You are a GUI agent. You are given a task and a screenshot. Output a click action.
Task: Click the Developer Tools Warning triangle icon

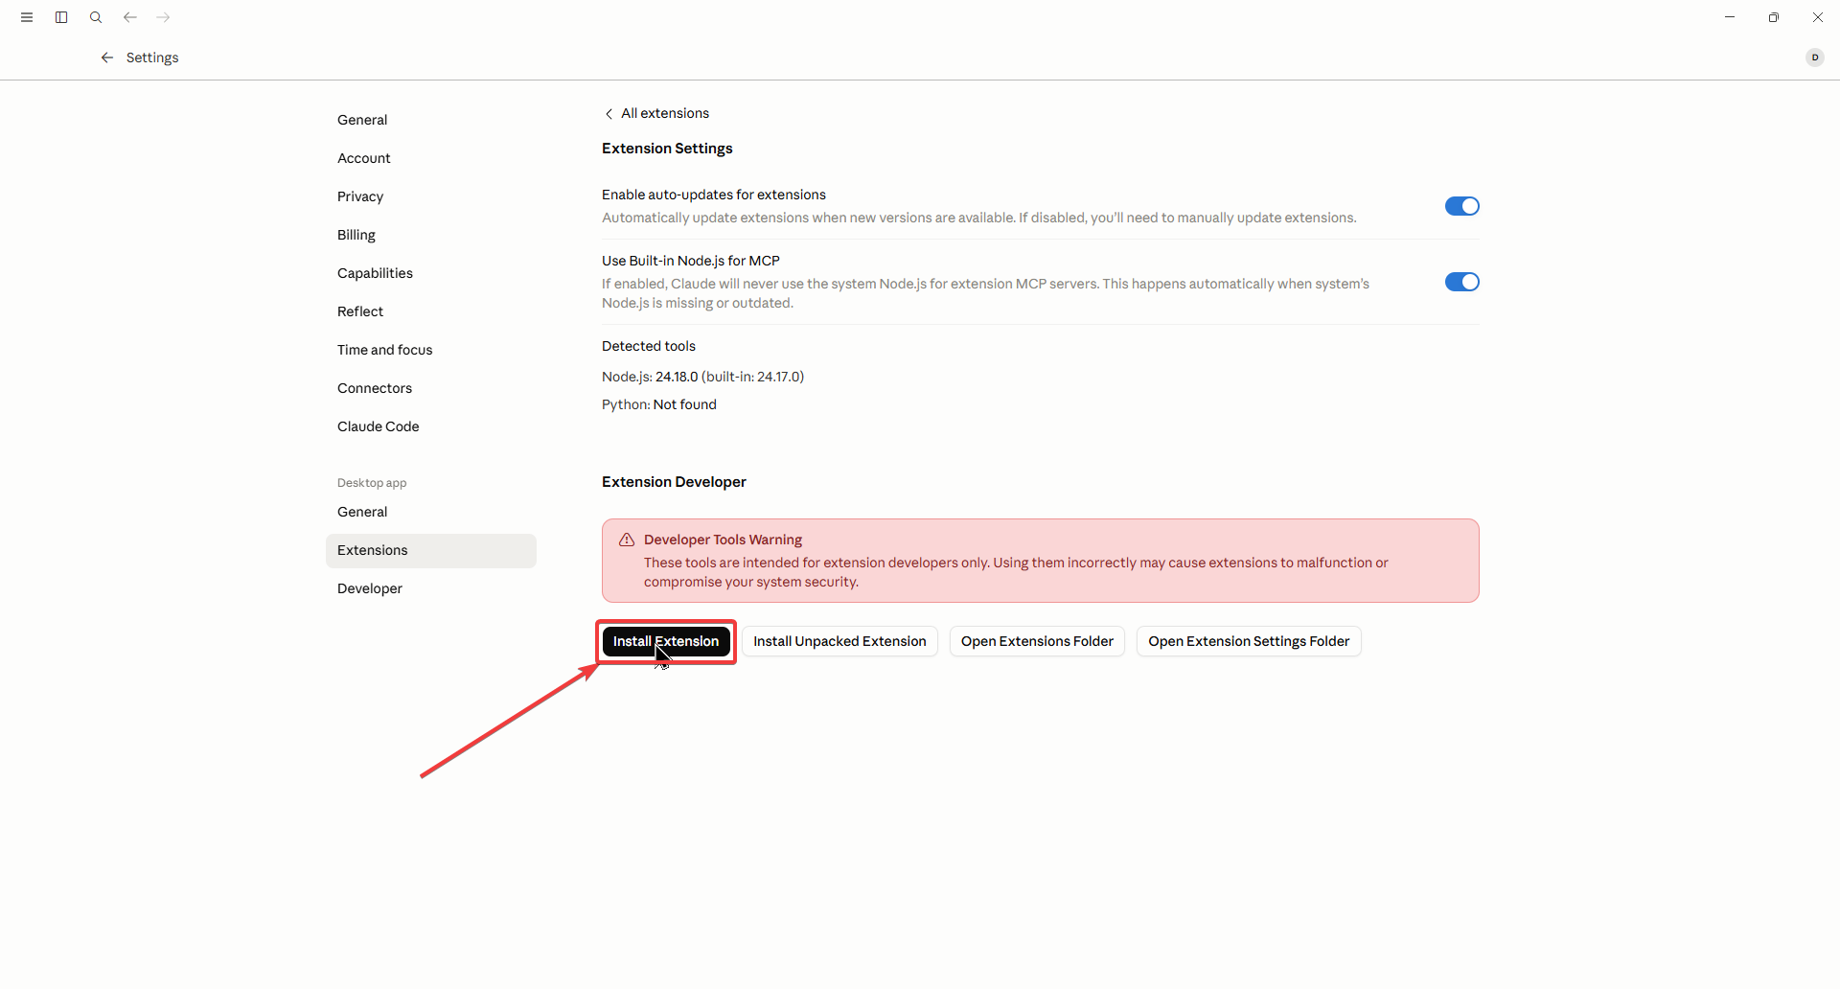627,540
